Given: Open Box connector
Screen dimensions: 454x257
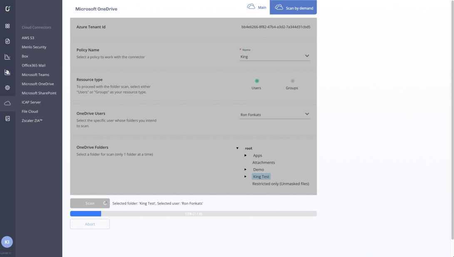Looking at the screenshot, I should (25, 56).
